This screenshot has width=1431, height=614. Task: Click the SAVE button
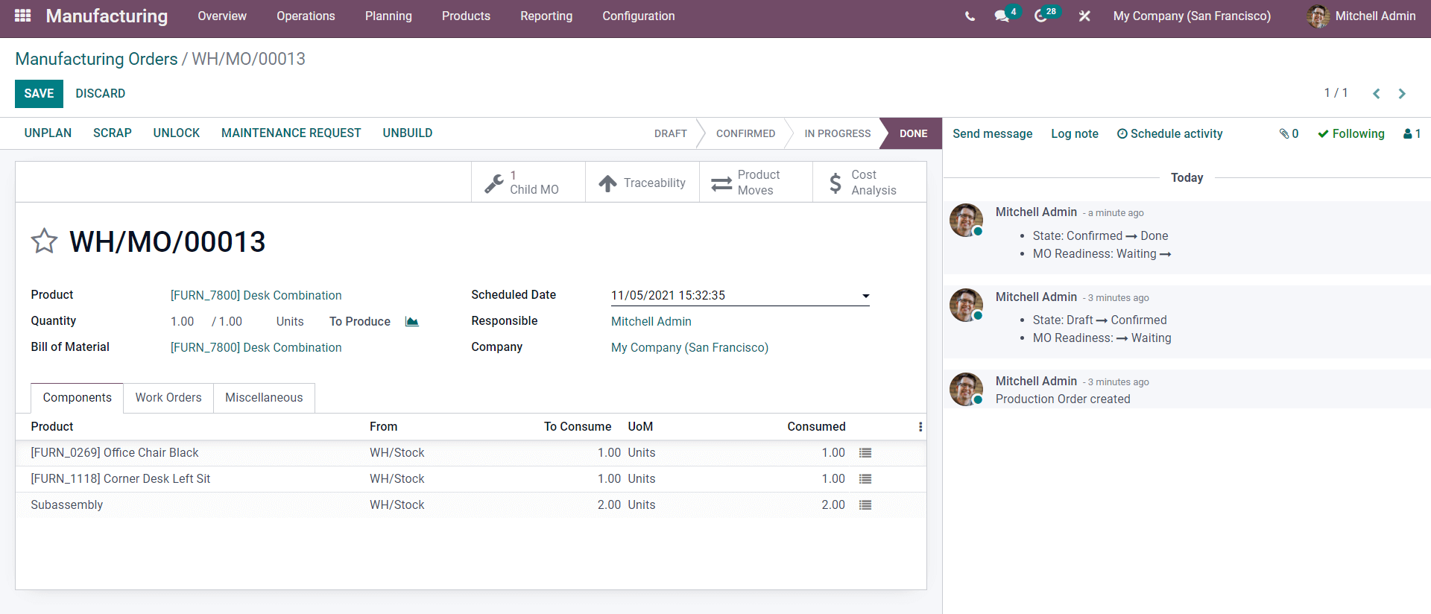coord(39,94)
